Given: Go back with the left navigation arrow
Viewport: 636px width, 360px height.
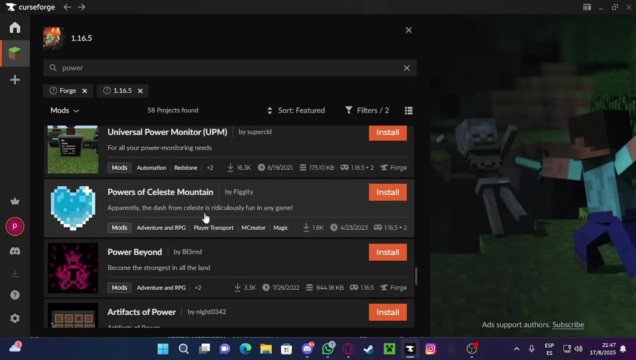Looking at the screenshot, I should click(x=67, y=7).
